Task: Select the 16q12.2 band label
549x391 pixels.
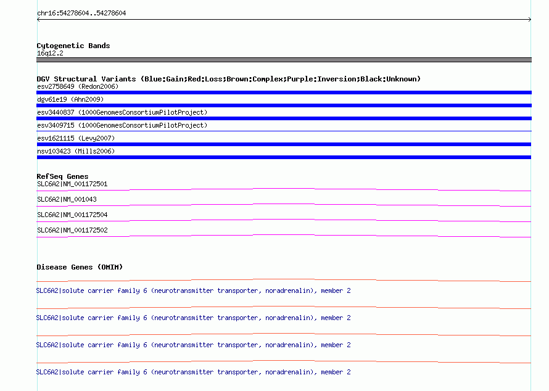Action: point(50,53)
